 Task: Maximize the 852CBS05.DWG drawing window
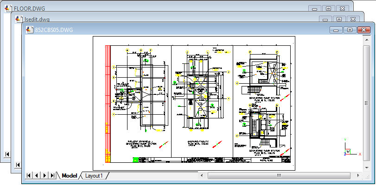click(350, 30)
